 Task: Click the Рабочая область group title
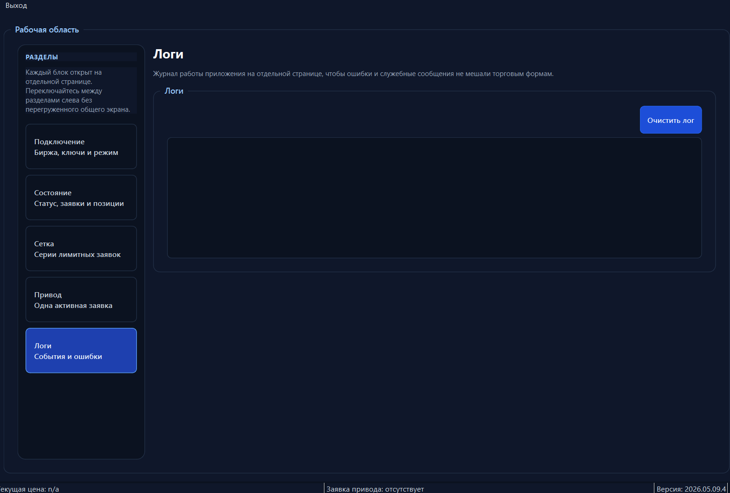[47, 30]
